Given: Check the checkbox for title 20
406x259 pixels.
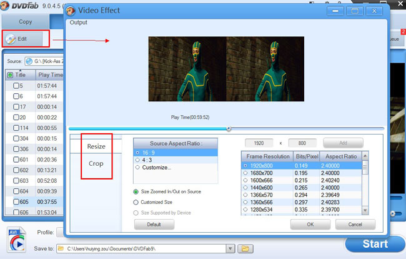Looking at the screenshot, I should tap(16, 118).
